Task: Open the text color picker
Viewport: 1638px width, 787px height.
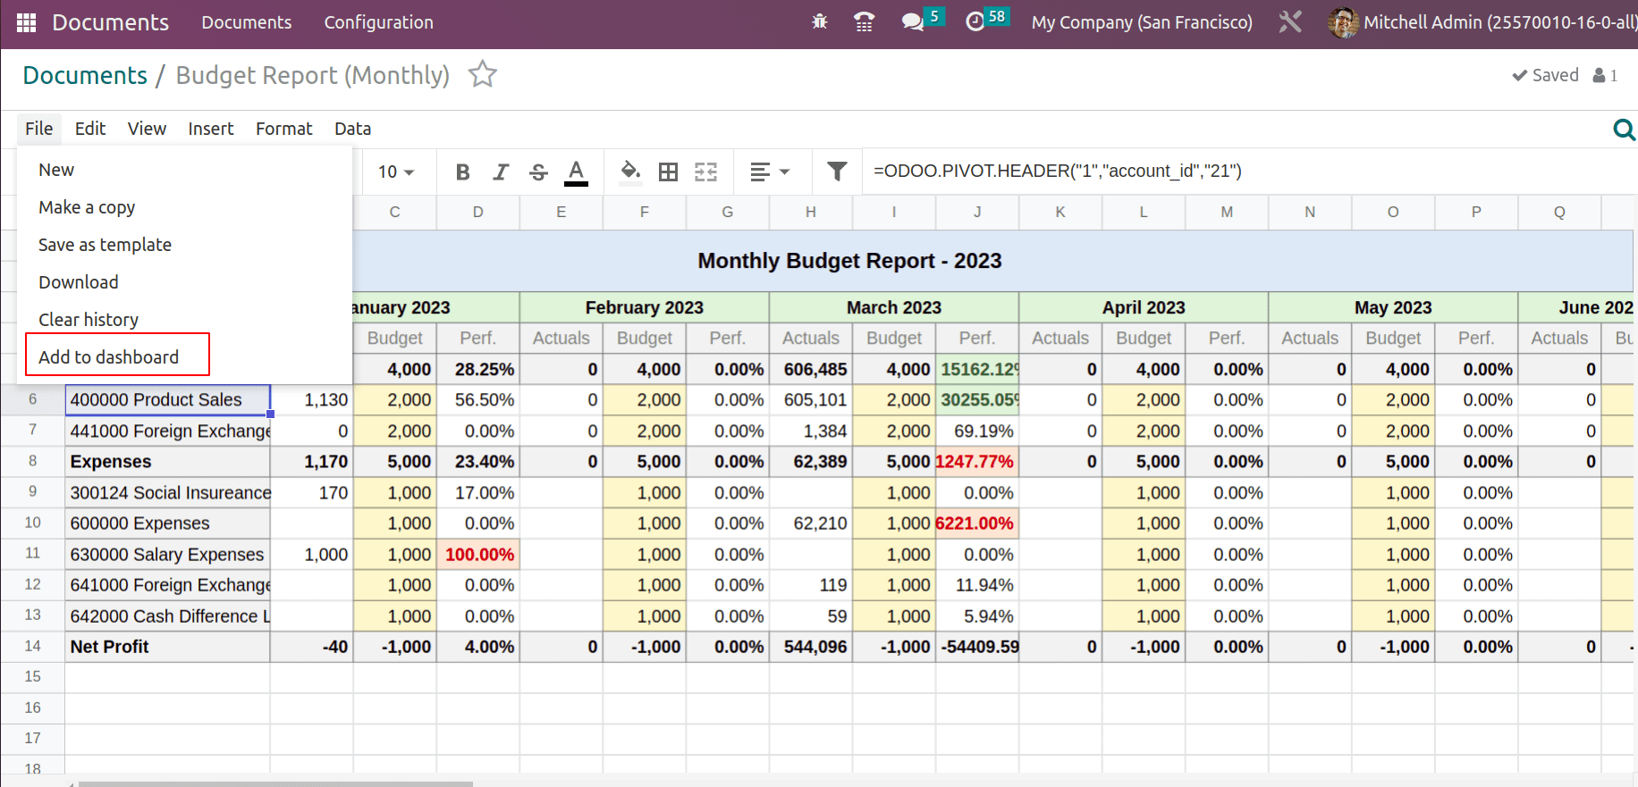Action: pos(577,172)
